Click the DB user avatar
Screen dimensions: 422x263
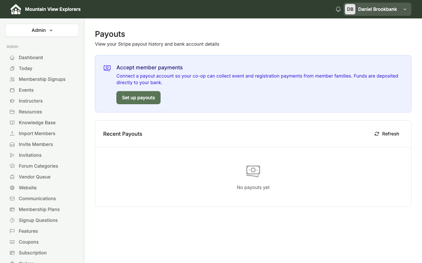pyautogui.click(x=350, y=9)
